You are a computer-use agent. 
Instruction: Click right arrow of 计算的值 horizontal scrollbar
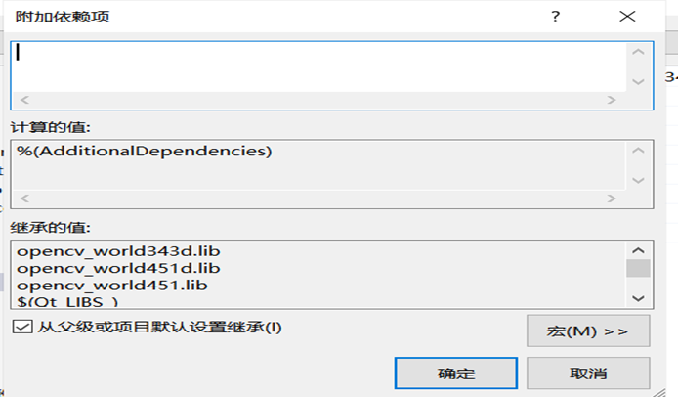tap(612, 198)
